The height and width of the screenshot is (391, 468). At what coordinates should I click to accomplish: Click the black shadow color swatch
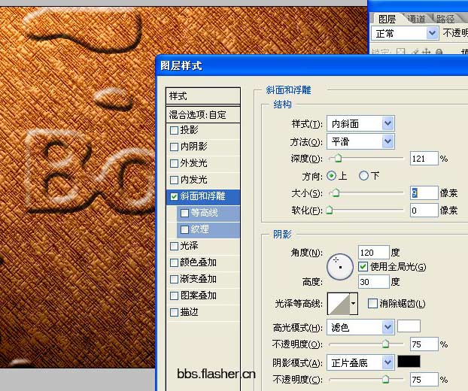(x=409, y=361)
